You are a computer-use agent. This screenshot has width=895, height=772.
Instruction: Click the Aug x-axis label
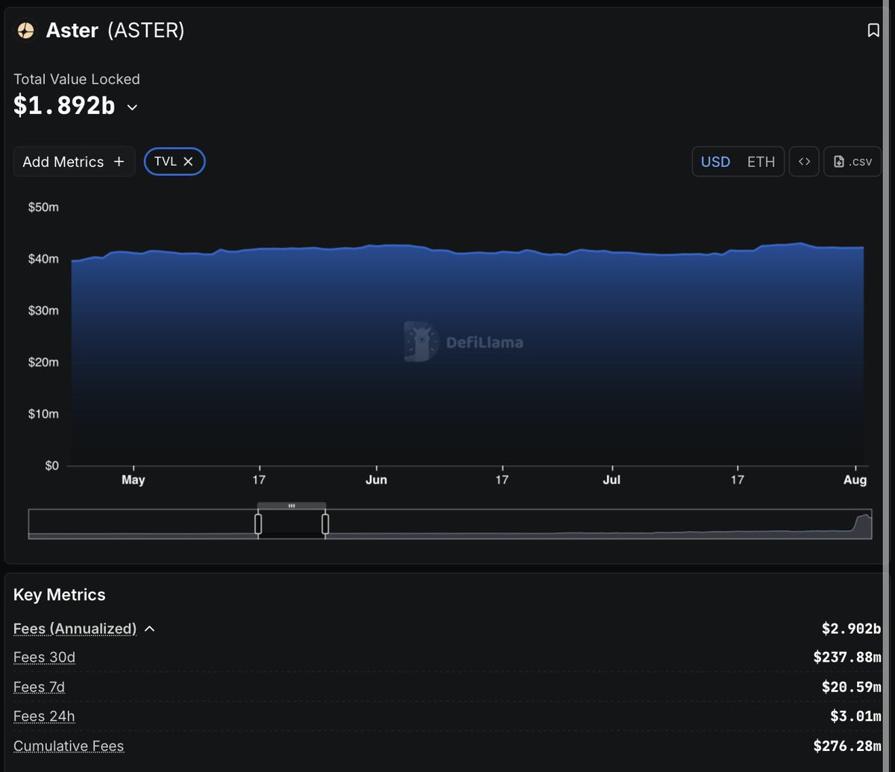coord(855,480)
